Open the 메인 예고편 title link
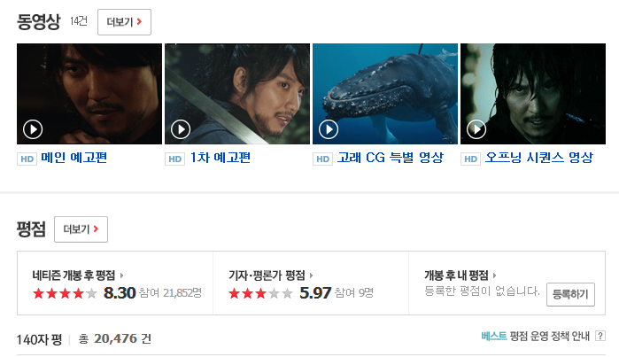The height and width of the screenshot is (357, 619). coord(74,158)
